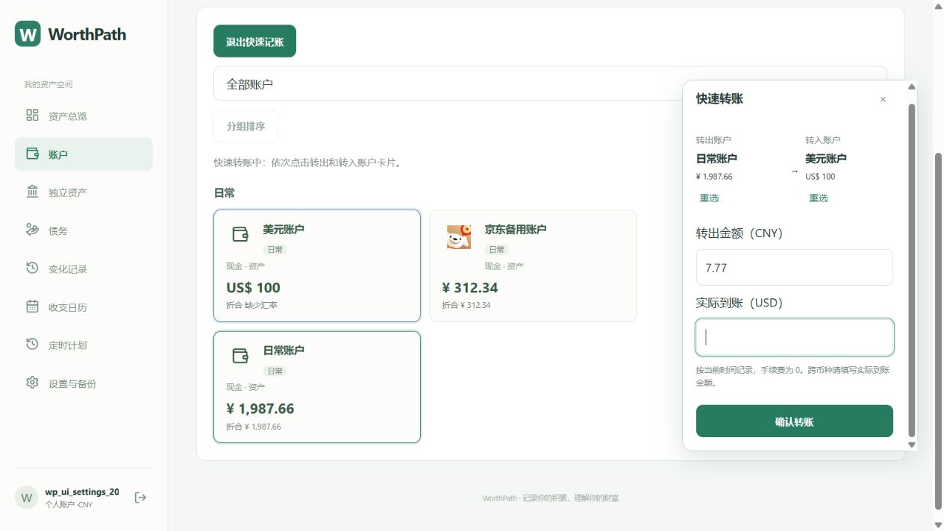The image size is (944, 531).
Task: Click the 设置与备份 gear icon
Action: (32, 383)
